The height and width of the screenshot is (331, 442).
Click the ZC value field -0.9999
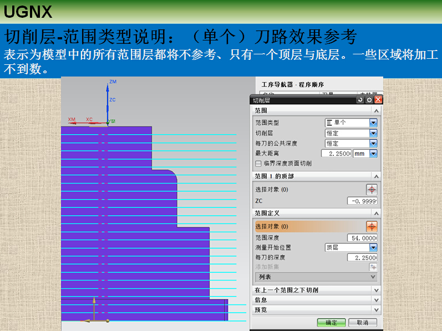(362, 201)
